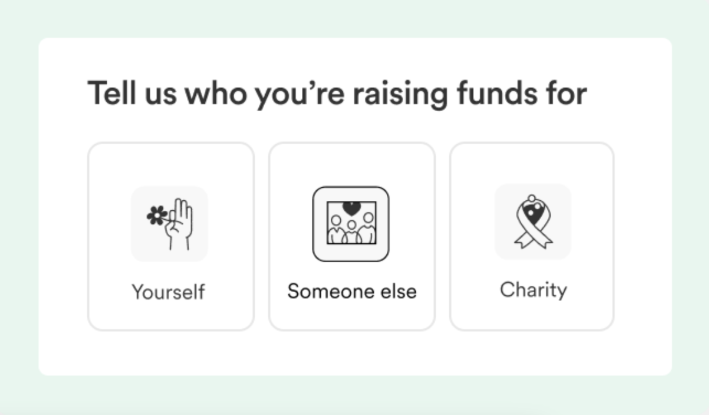Viewport: 709px width, 415px height.
Task: Click the charity ribbon icon
Action: [x=533, y=222]
